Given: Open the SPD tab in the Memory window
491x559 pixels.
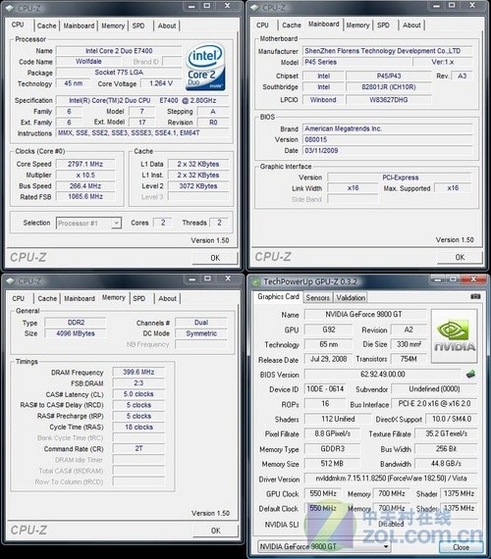Looking at the screenshot, I should (138, 298).
